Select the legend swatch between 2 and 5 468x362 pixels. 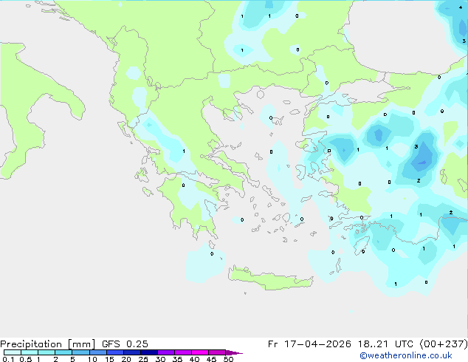pyautogui.click(x=63, y=352)
